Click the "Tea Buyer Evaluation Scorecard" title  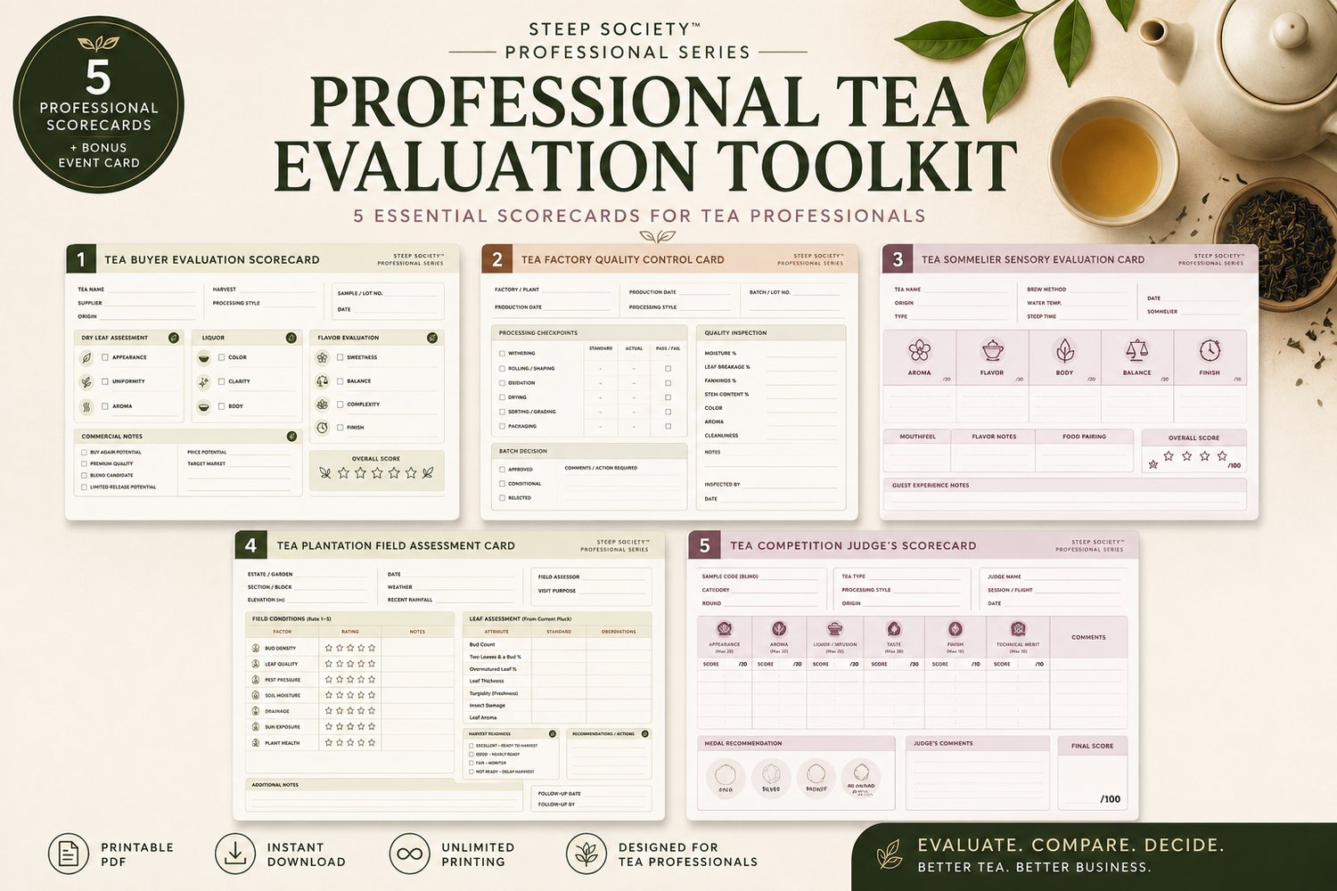click(212, 260)
